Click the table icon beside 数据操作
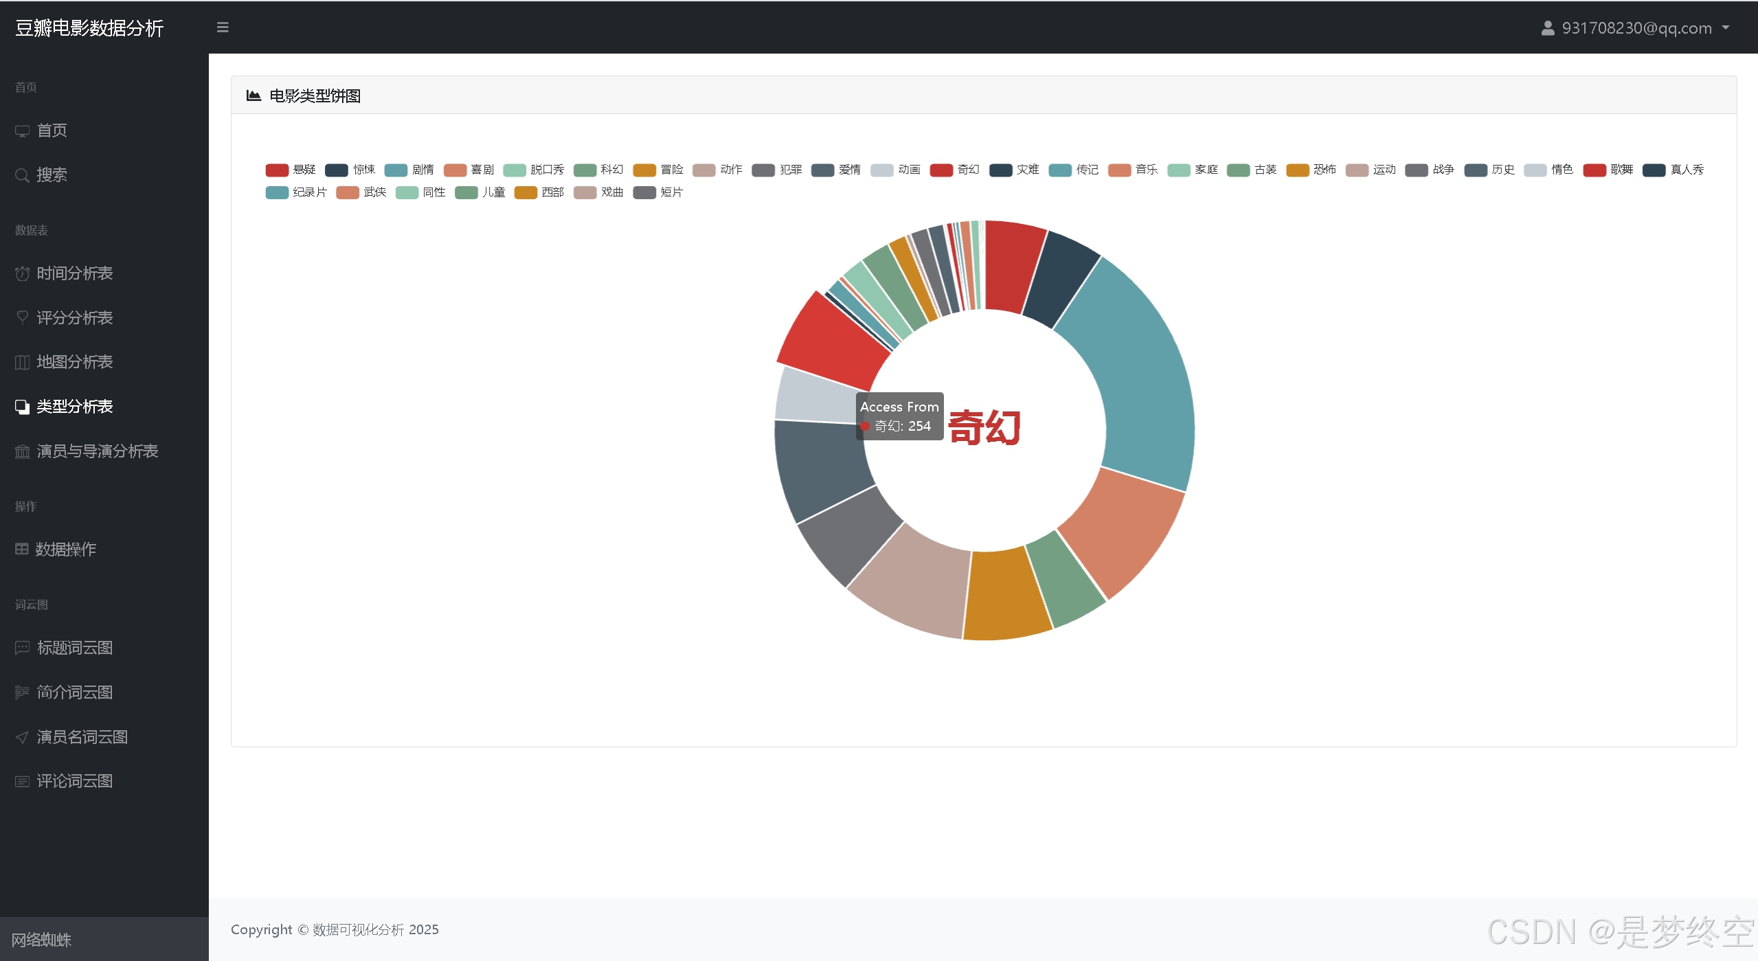 pos(22,549)
